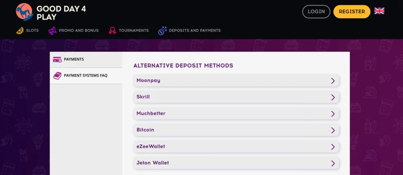The height and width of the screenshot is (175, 403).
Task: Open the UK flag language selector
Action: click(x=379, y=11)
